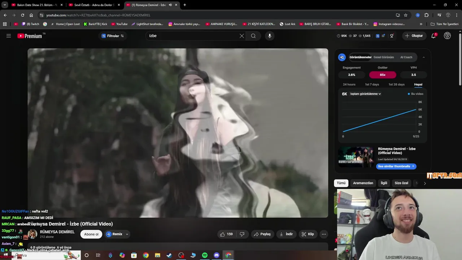Viewport: 462px width, 260px height.
Task: Expand the toplam görüntülenme dropdown
Action: tap(366, 94)
